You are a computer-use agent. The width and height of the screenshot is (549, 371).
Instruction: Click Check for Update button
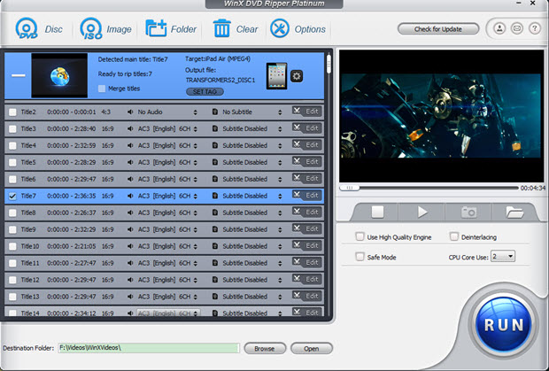(x=438, y=29)
